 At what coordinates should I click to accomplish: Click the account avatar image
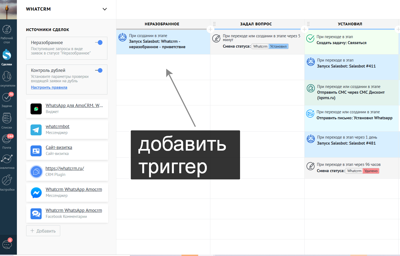(8, 10)
